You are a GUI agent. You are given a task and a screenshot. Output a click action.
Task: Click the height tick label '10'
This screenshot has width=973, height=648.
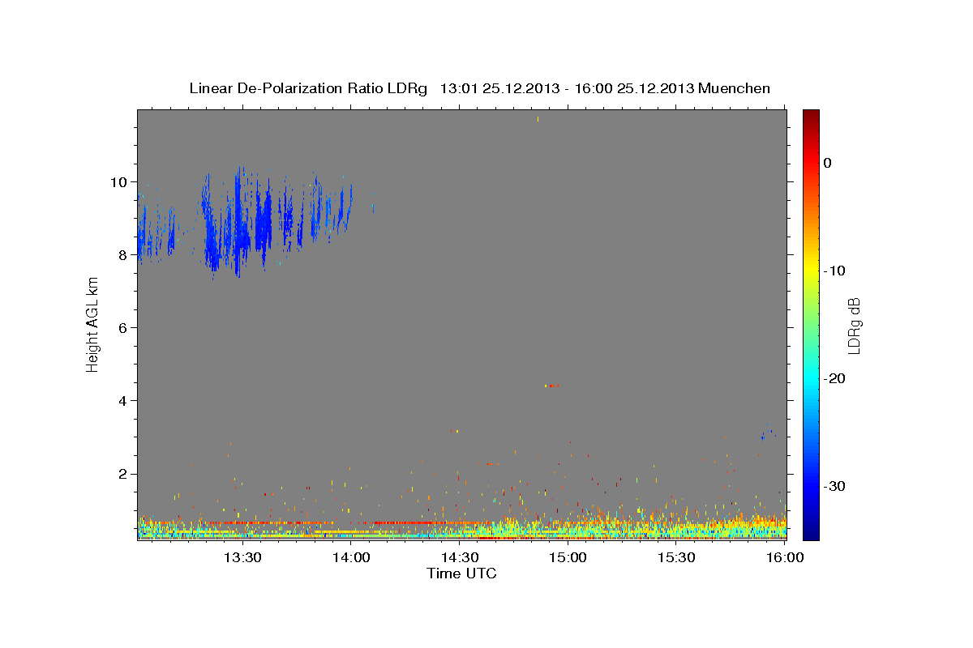coord(121,181)
